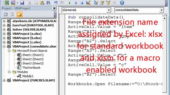The image size is (170, 95).
Task: Click the Reset stop icon
Action: (x=82, y=3)
